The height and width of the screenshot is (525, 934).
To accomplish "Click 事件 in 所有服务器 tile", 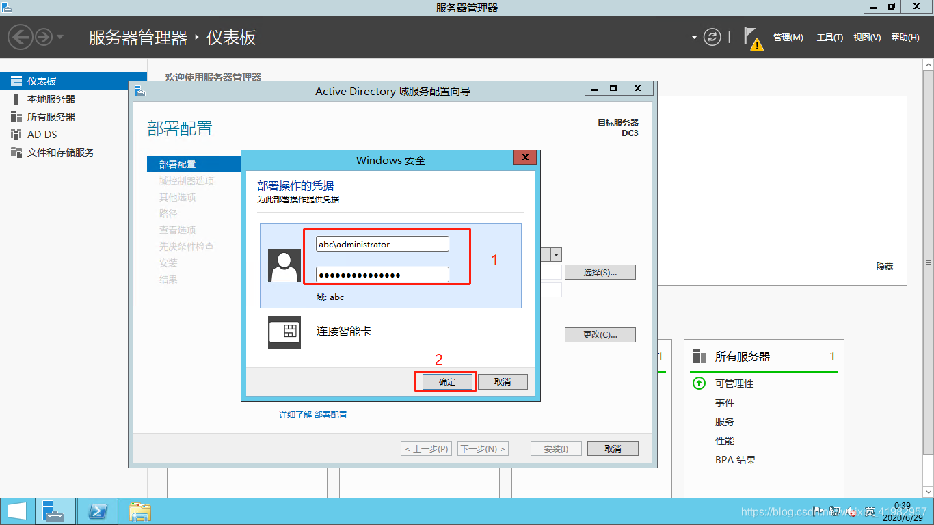I will tap(725, 403).
